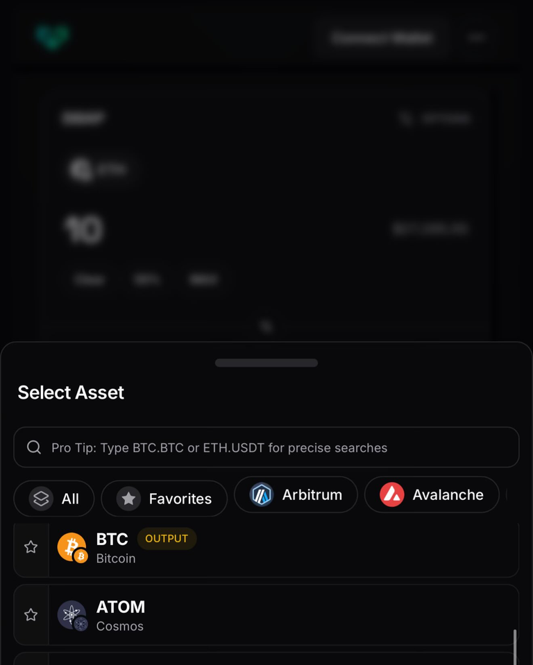
Task: Select the magnifier icon in search bar
Action: (34, 447)
